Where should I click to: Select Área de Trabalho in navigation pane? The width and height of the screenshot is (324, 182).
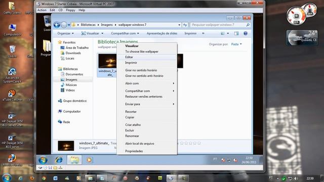[x=77, y=48]
